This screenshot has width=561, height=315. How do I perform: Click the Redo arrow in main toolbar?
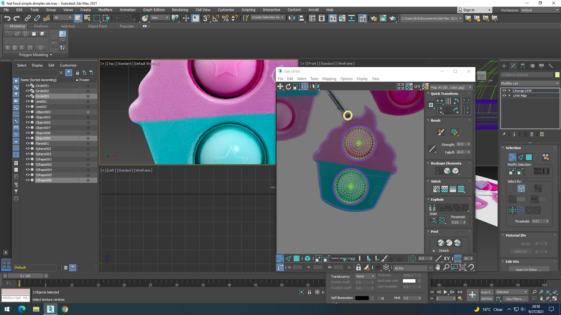17,18
